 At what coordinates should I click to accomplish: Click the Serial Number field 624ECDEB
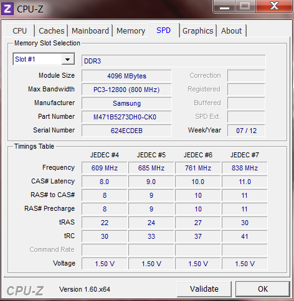(126, 131)
